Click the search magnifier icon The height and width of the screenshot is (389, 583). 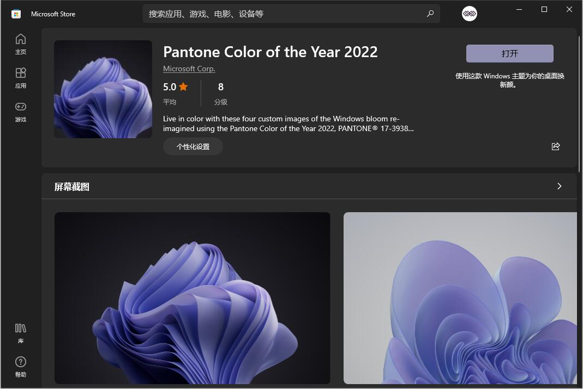click(430, 14)
